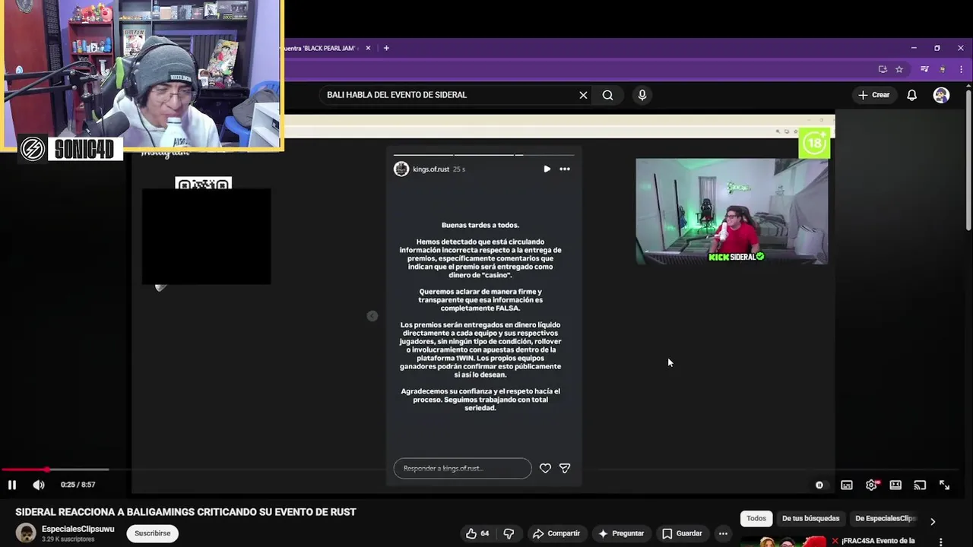Screen dimensions: 973x547
Task: Close the BLACK PEARL JAM tab
Action: point(368,48)
